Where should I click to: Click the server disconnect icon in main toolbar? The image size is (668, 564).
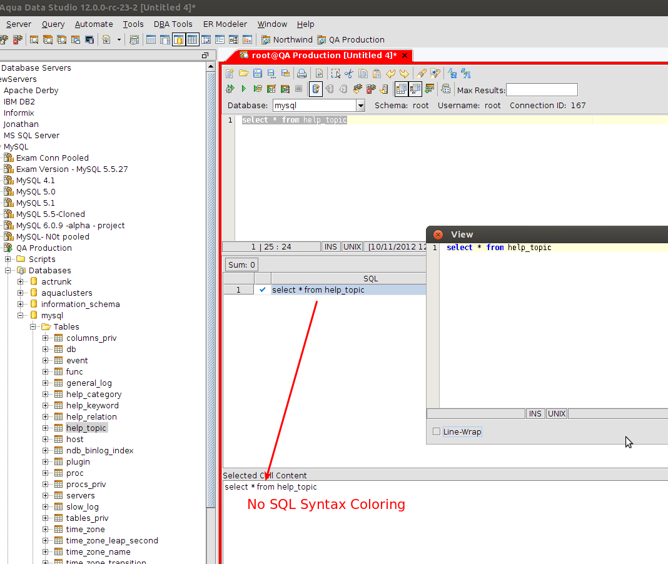pyautogui.click(x=18, y=39)
